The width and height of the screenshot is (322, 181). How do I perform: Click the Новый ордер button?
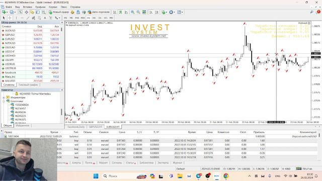click(x=59, y=12)
